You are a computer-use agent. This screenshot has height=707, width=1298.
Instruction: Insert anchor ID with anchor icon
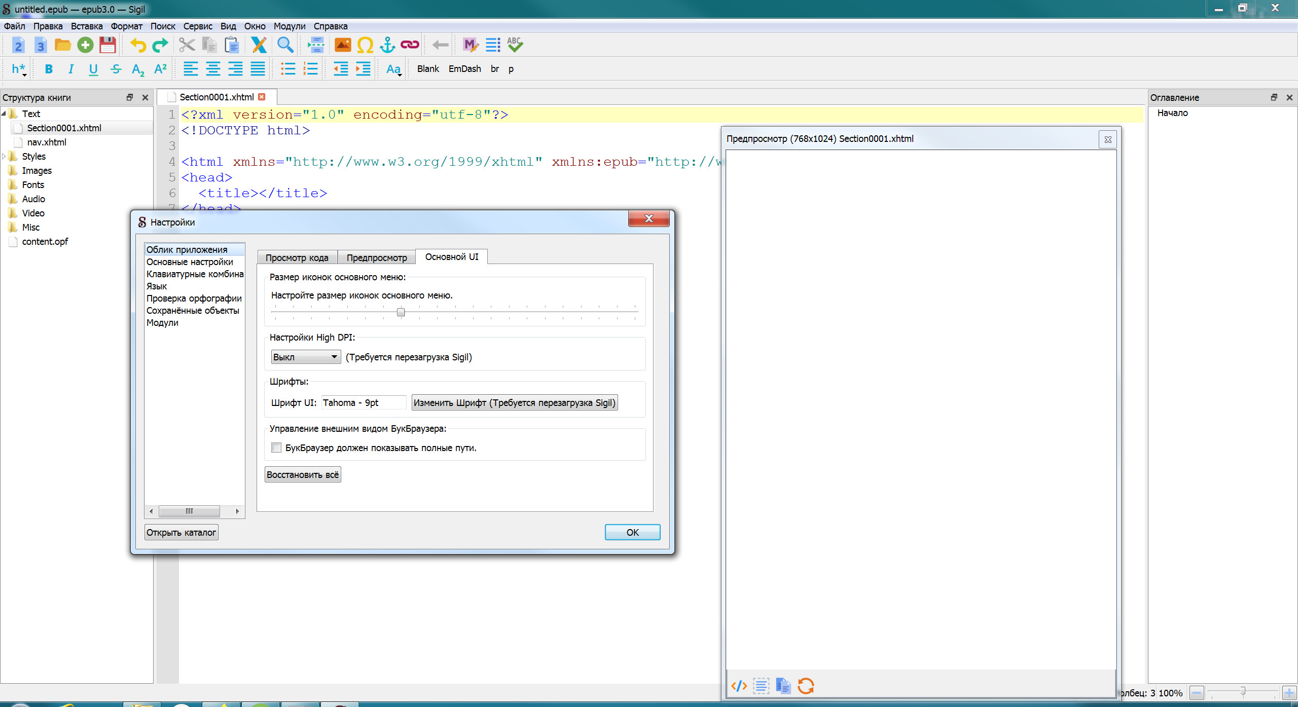[387, 45]
